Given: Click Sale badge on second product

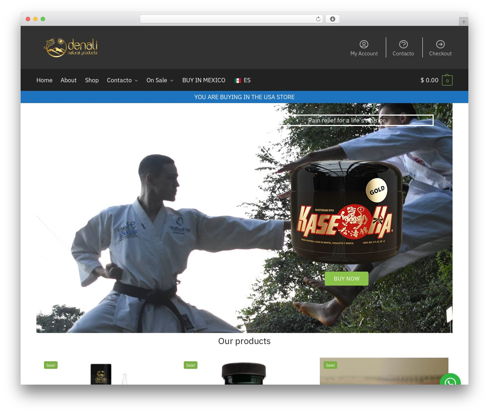Looking at the screenshot, I should coord(191,365).
